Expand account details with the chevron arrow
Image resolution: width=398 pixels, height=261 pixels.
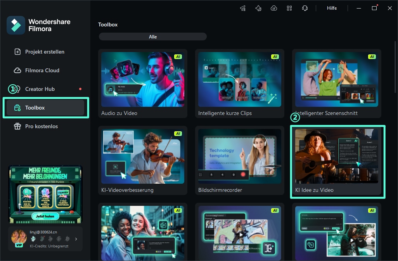76,239
